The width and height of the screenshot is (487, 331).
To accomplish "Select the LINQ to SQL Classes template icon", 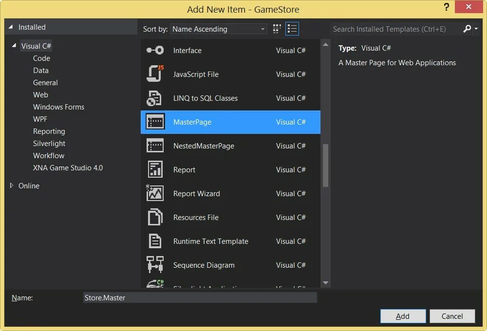I will point(155,98).
